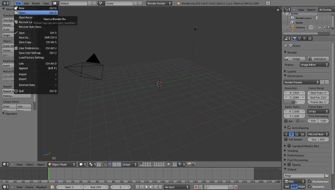
Task: Open the Render Presets dropdown
Action: 301,82
